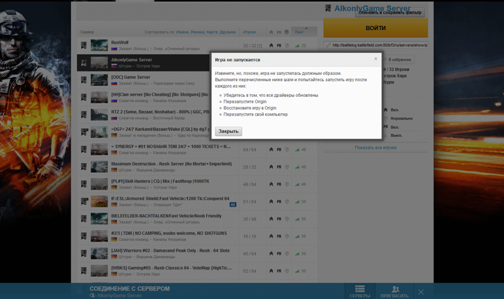Add server with В избранное button
504x299 pixels.
tap(398, 59)
